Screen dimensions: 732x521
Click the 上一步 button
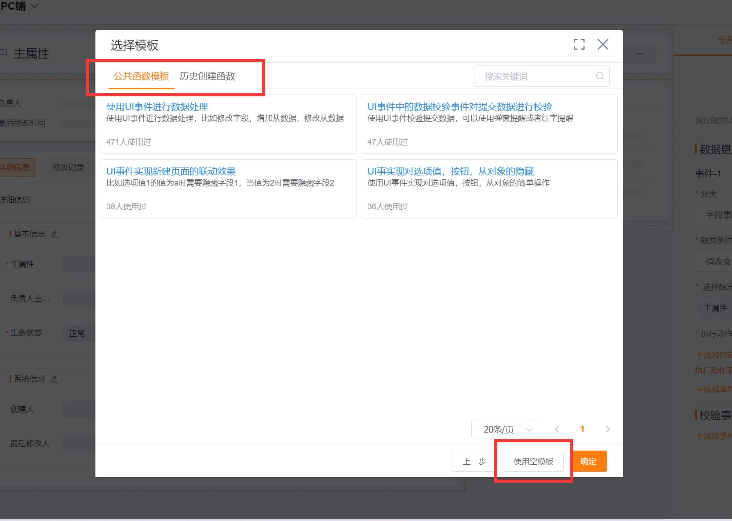474,461
